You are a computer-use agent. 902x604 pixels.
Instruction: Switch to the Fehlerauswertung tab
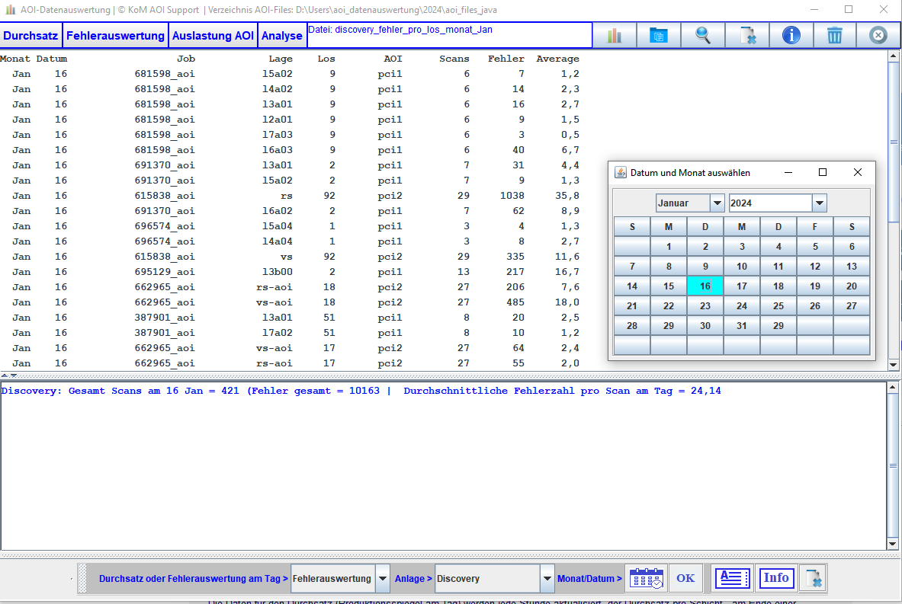tap(115, 36)
